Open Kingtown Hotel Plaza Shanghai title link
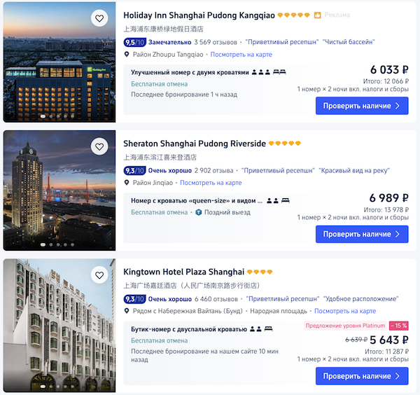The height and width of the screenshot is (395, 420). click(x=184, y=272)
